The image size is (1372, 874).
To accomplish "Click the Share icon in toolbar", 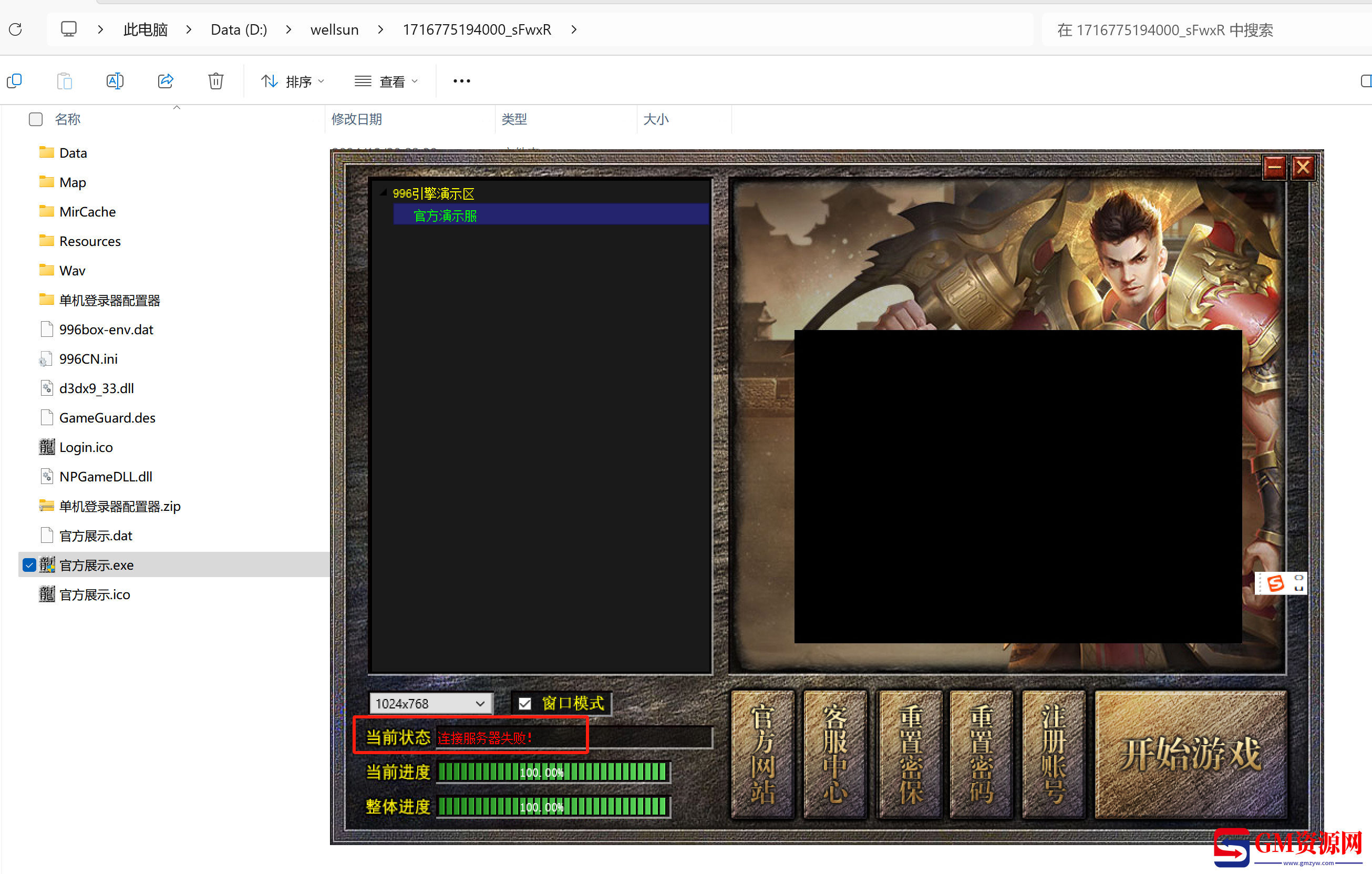I will (x=165, y=81).
